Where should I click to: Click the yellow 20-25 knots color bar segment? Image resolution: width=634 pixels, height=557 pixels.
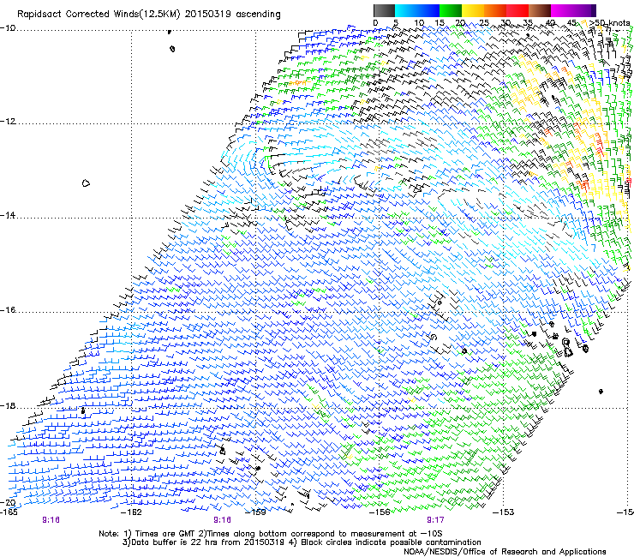tap(473, 10)
